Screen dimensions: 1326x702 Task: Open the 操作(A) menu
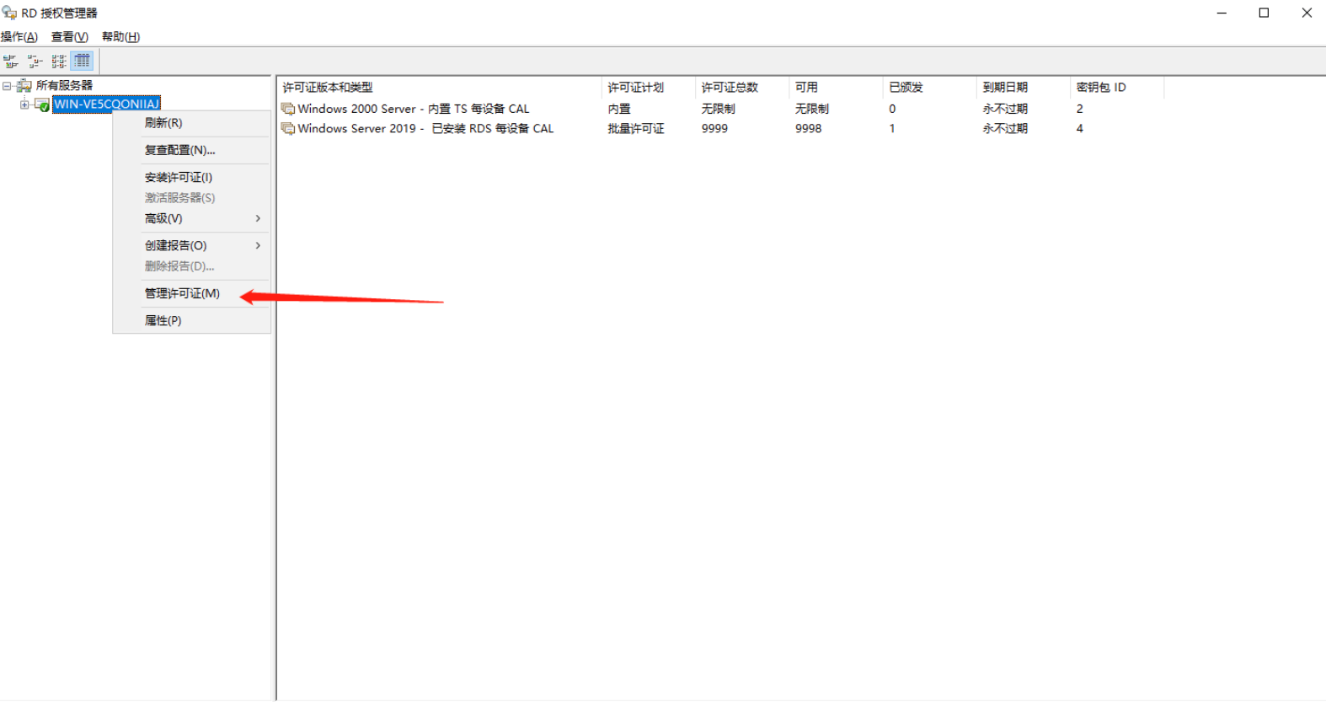[x=19, y=37]
